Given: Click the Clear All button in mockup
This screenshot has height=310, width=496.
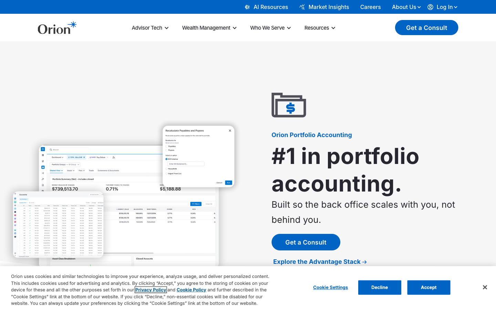Looking at the screenshot, I should pos(209,204).
